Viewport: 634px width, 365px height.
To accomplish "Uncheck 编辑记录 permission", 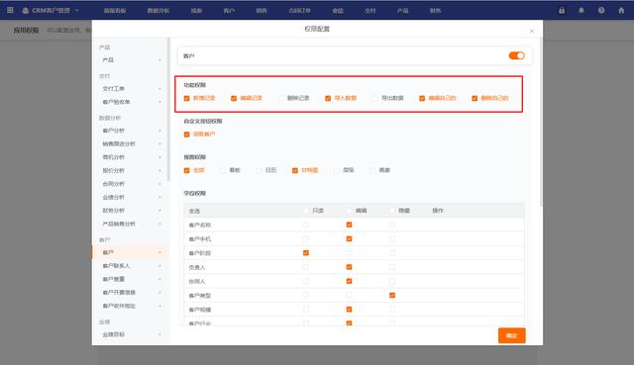I will [x=234, y=98].
